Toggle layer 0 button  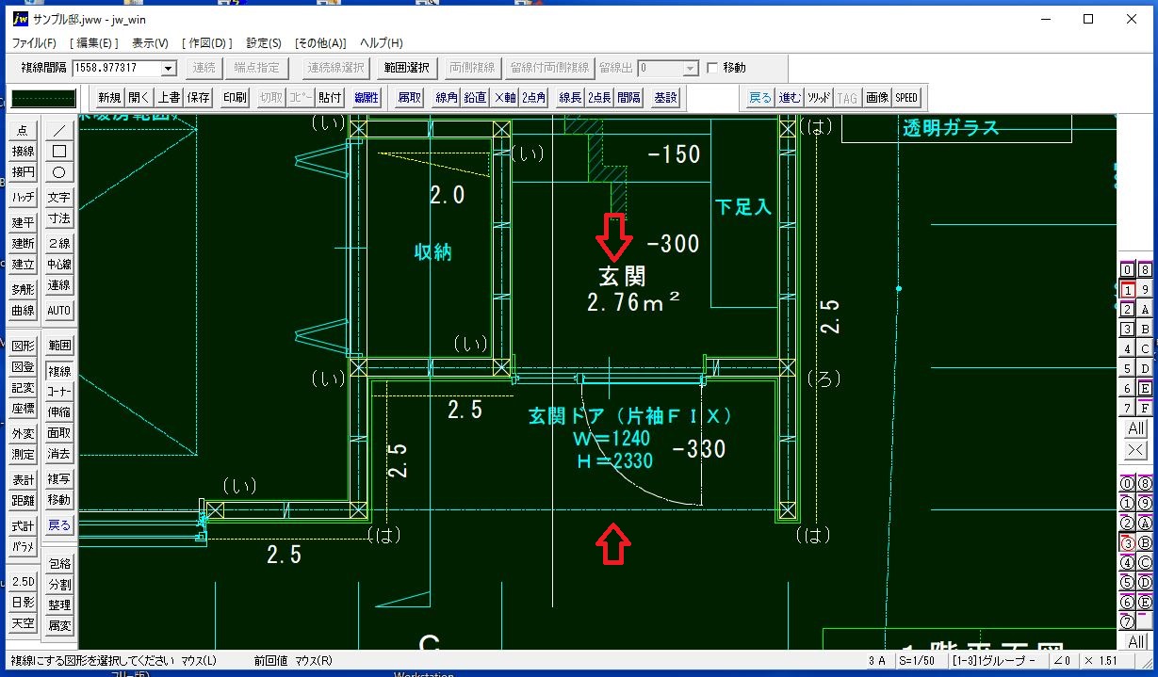1127,269
